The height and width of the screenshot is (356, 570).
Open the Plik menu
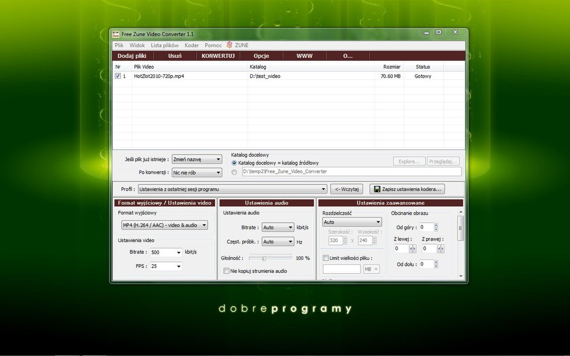coord(119,45)
